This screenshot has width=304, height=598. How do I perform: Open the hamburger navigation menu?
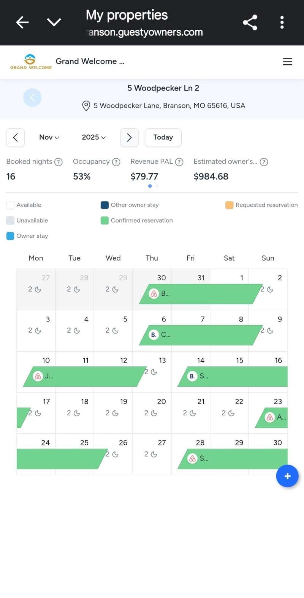287,62
